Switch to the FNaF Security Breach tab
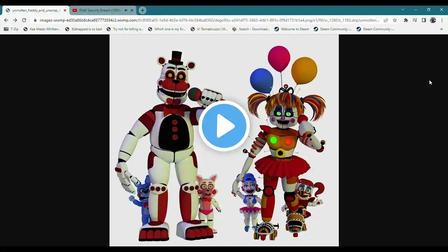Viewport: 448px width, 252px height. [x=98, y=10]
